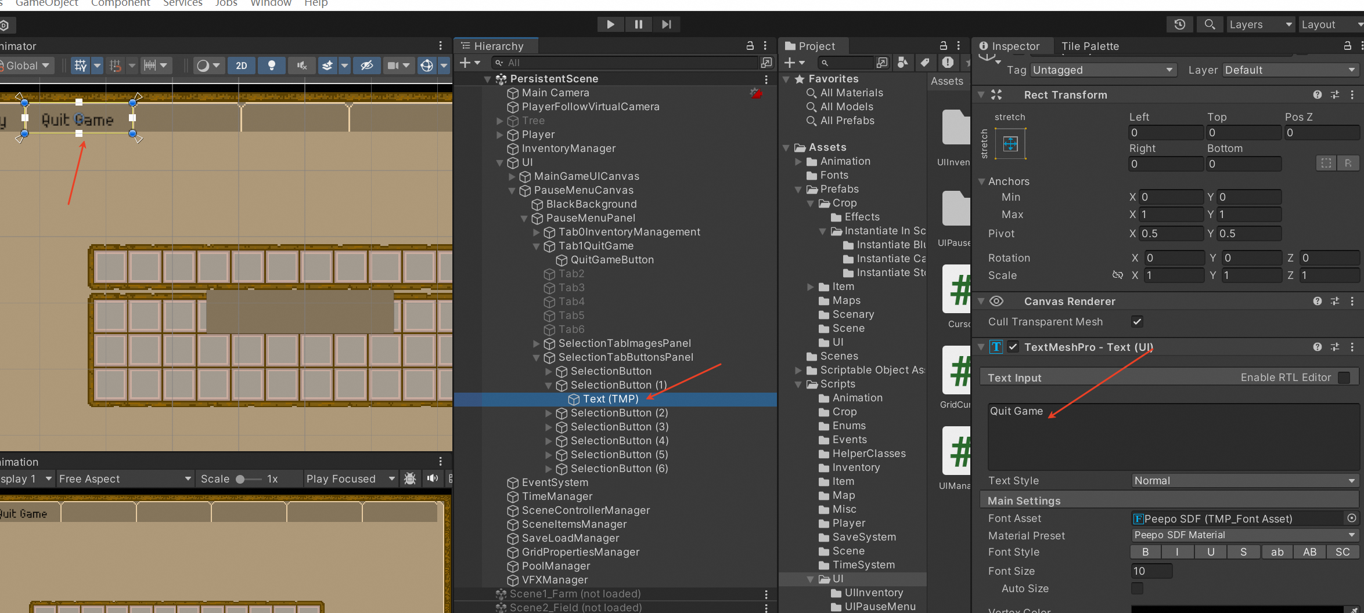Disable the TextMeshPro component checkbox
This screenshot has width=1364, height=613.
[x=1013, y=347]
